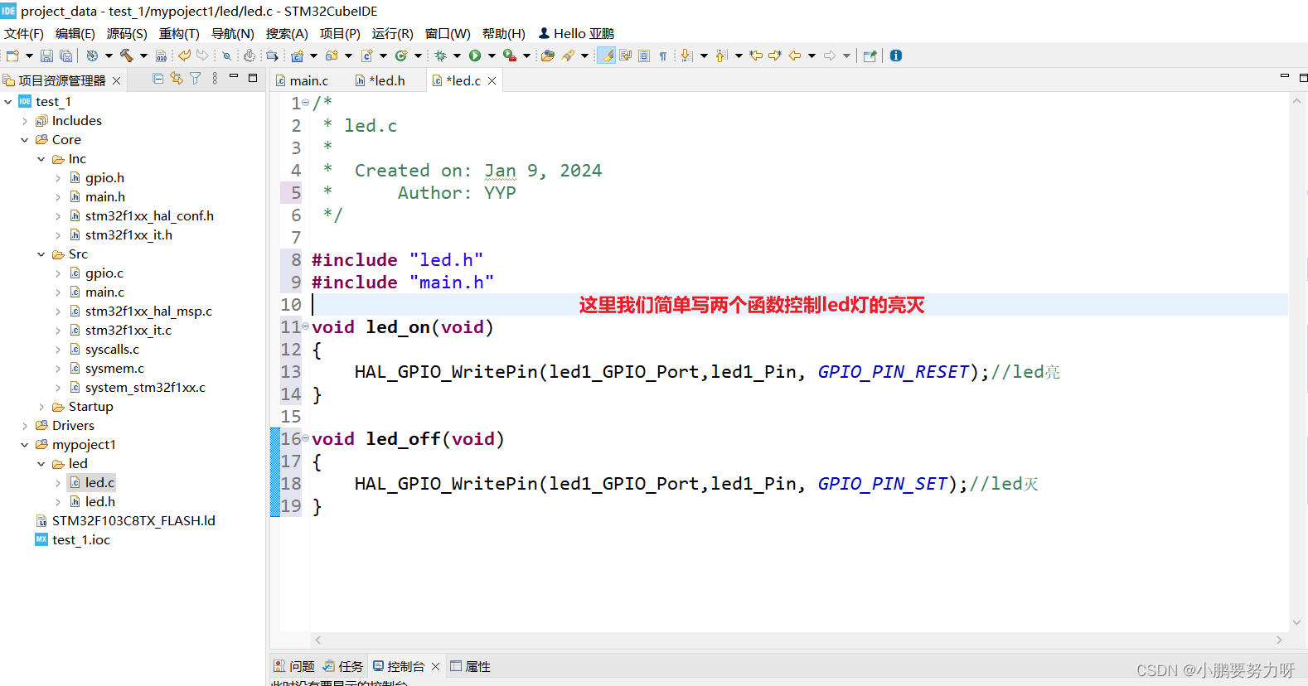Viewport: 1308px width, 686px height.
Task: Collapse the mypoject1 folder
Action: (25, 445)
